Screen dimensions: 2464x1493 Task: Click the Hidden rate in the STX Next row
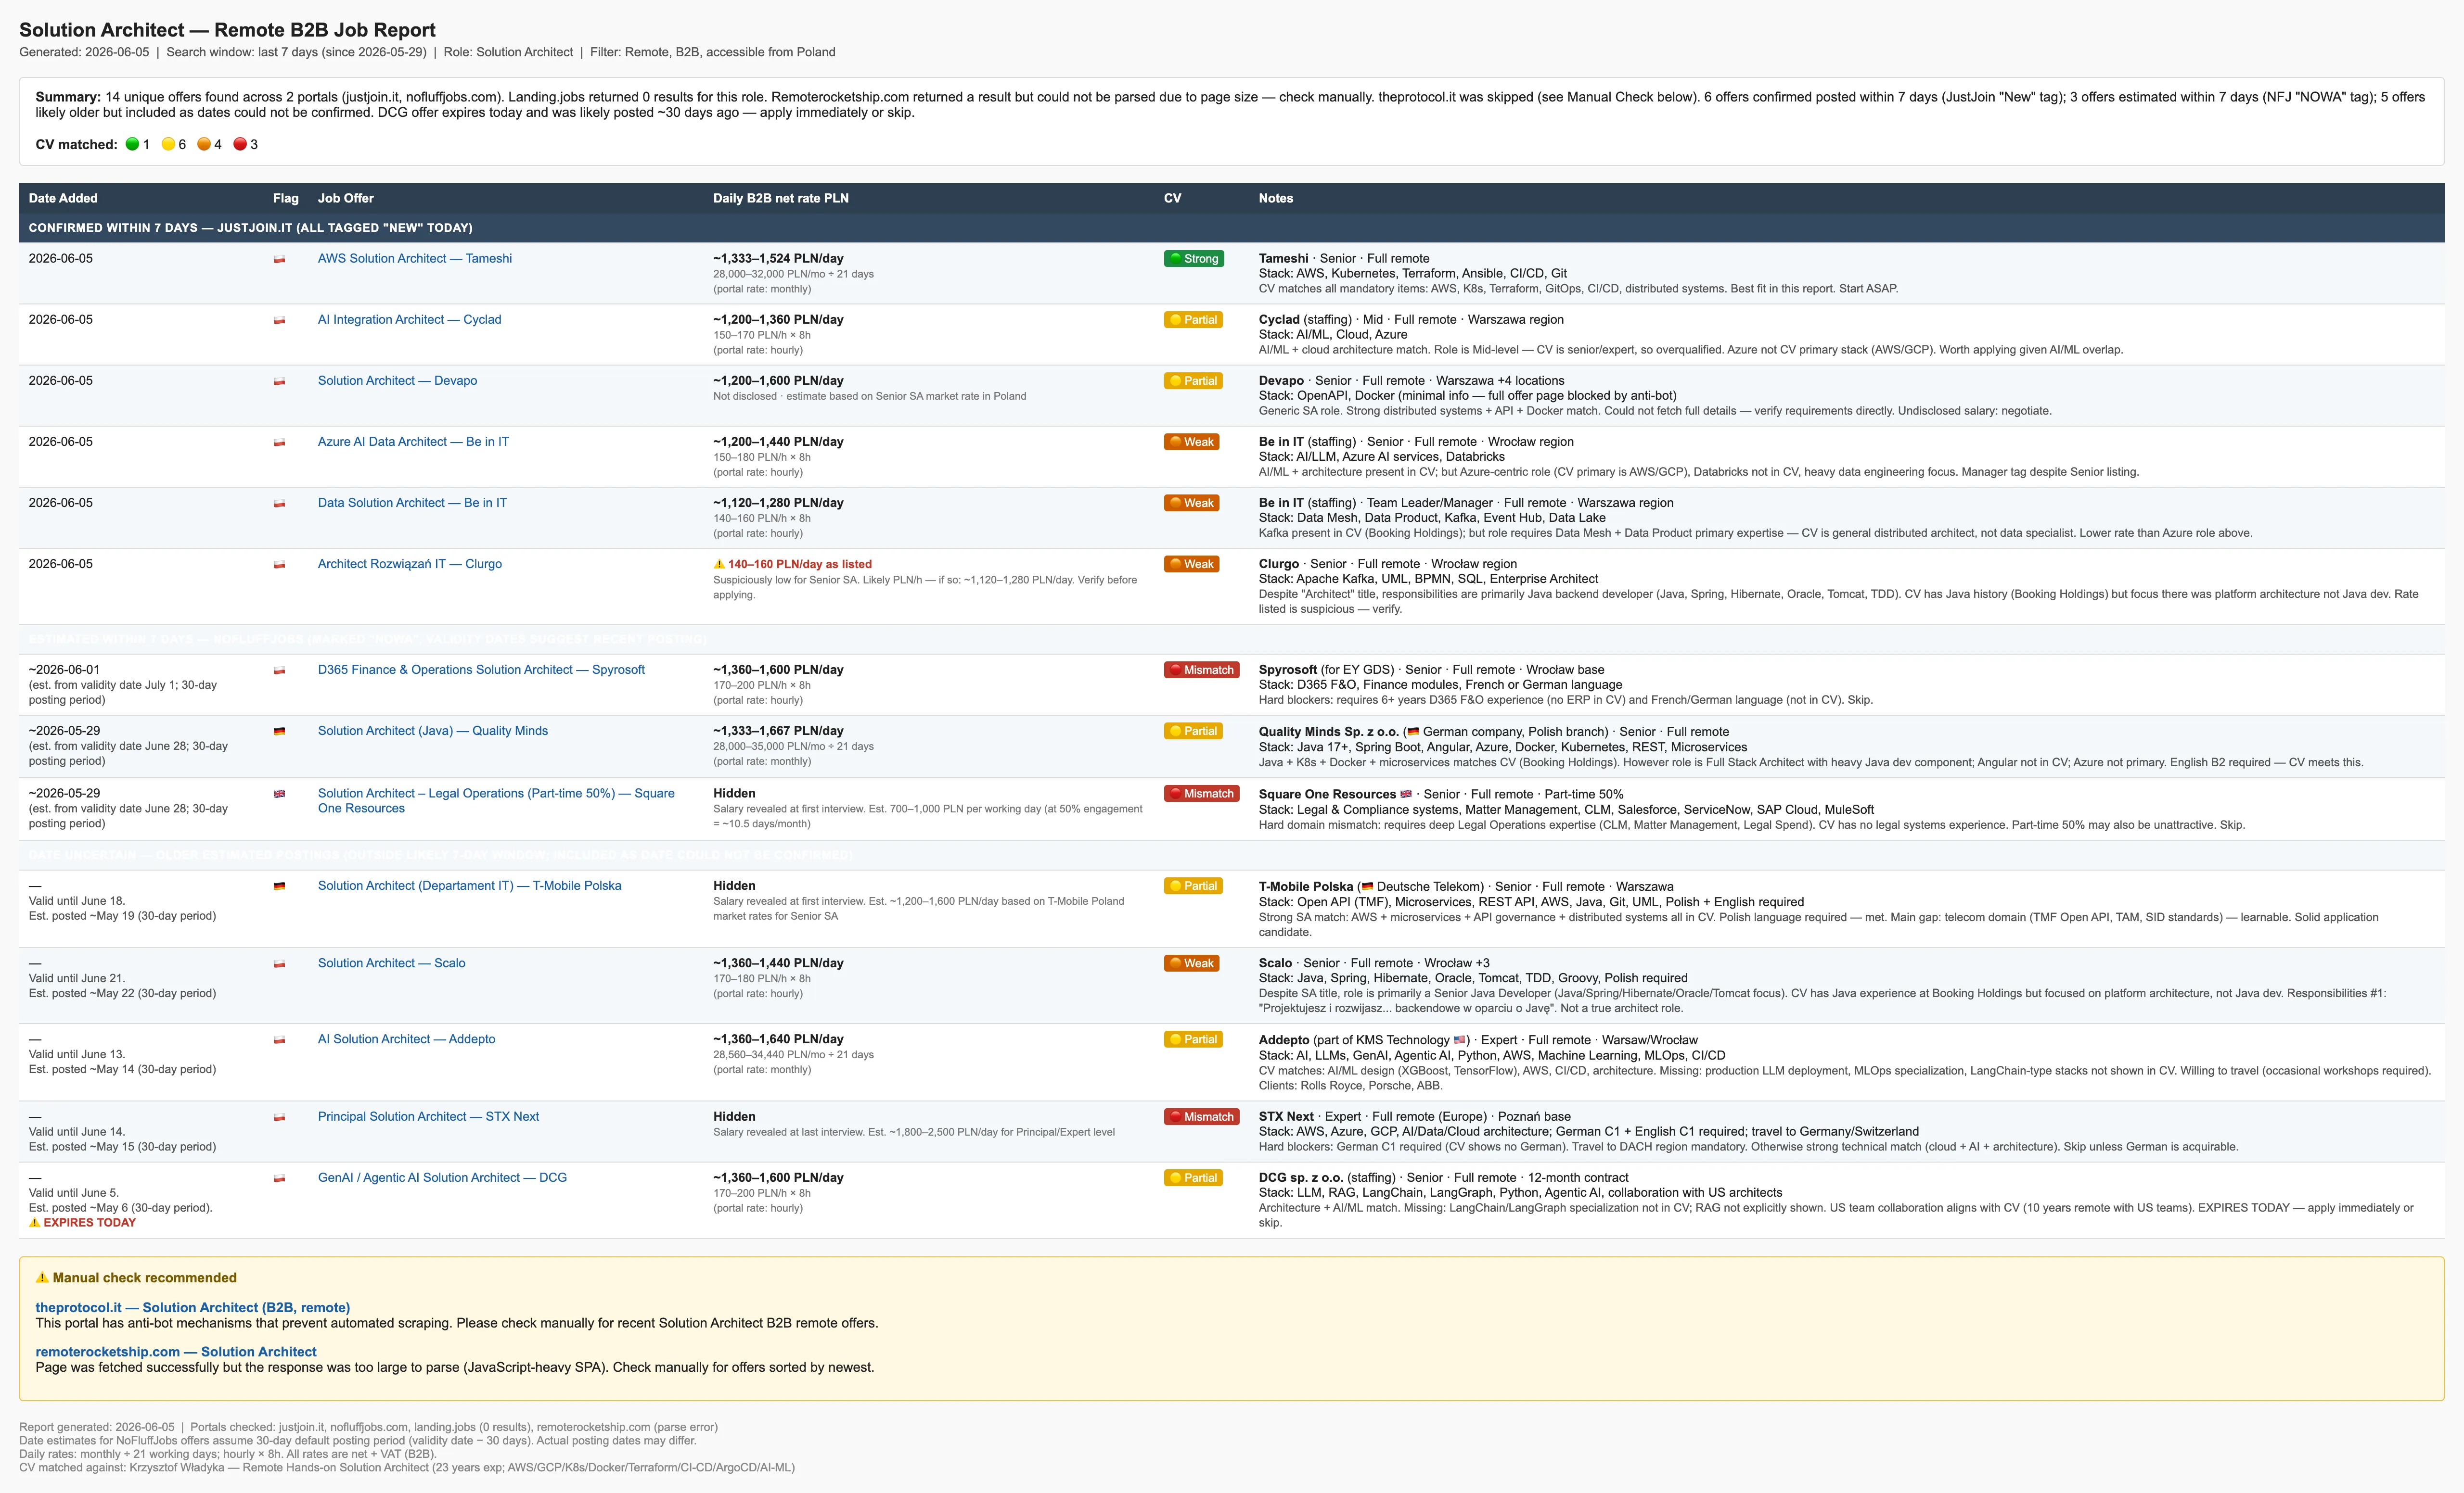(734, 1116)
